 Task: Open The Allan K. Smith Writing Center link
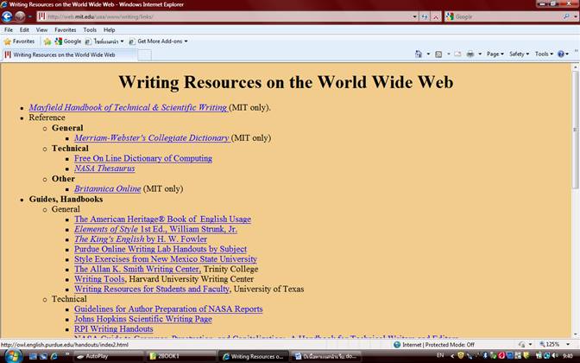coord(137,269)
